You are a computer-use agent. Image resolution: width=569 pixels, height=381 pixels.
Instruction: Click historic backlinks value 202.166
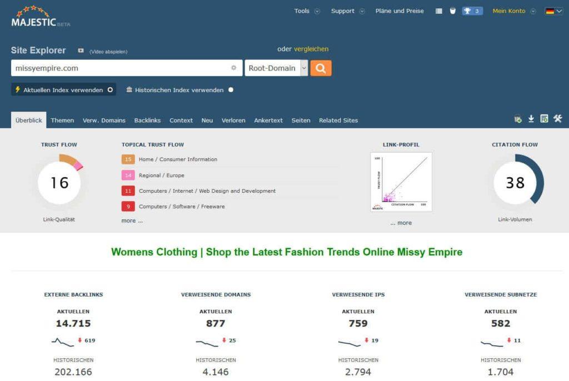point(73,372)
